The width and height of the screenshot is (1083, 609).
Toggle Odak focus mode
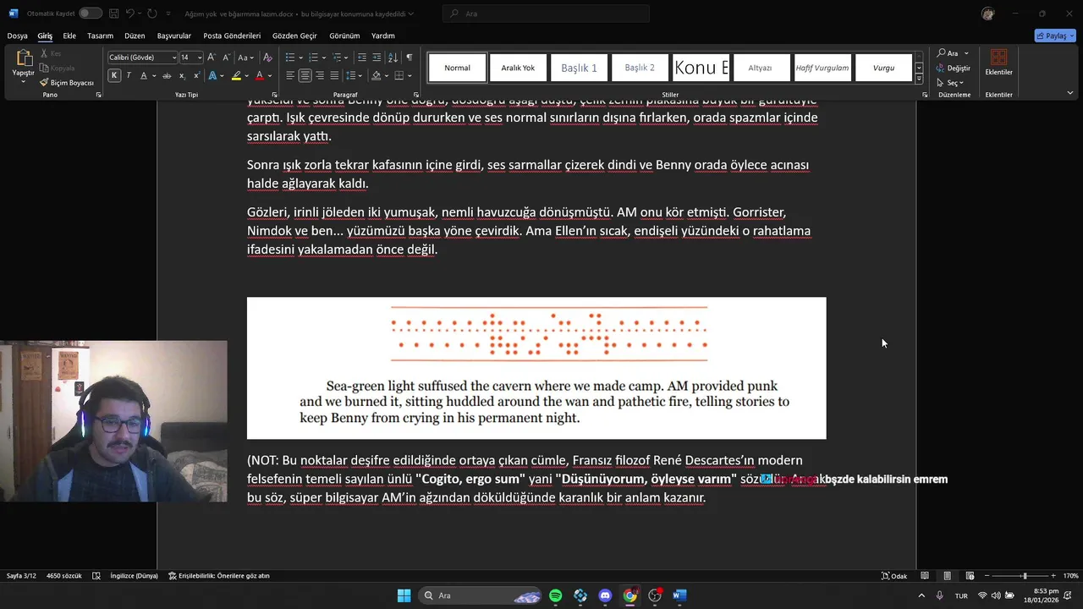tap(894, 575)
